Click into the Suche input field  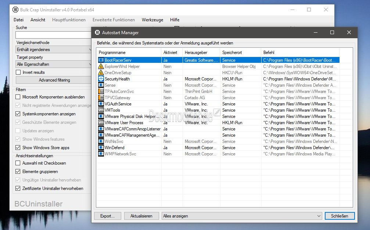pyautogui.click(x=53, y=35)
